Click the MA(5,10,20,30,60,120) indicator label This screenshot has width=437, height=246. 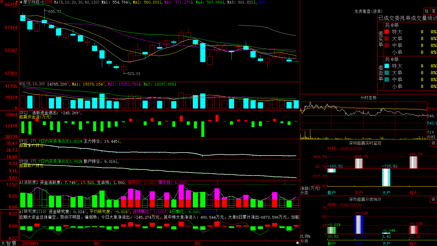(x=76, y=2)
